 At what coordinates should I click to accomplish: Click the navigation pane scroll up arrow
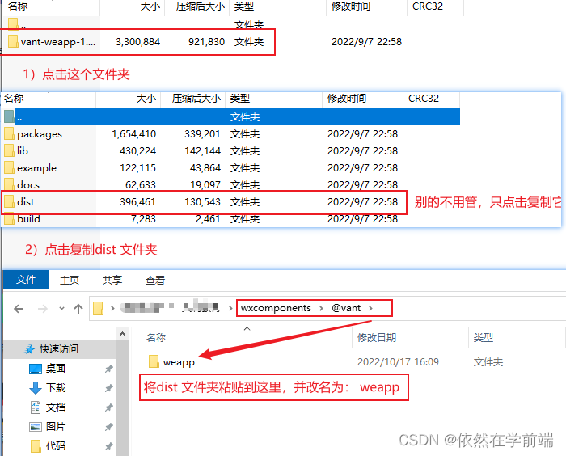tap(122, 334)
